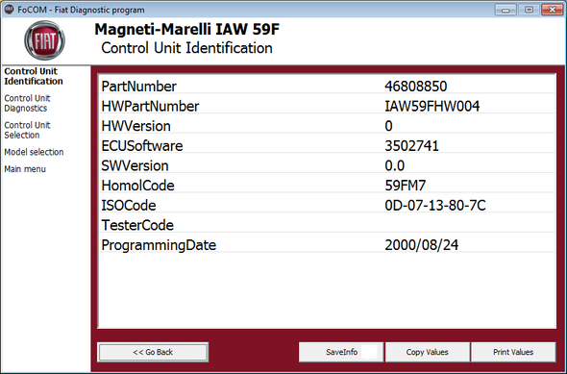Screen dimensions: 567x374
Task: Close the FoCOM window
Action: click(x=553, y=10)
